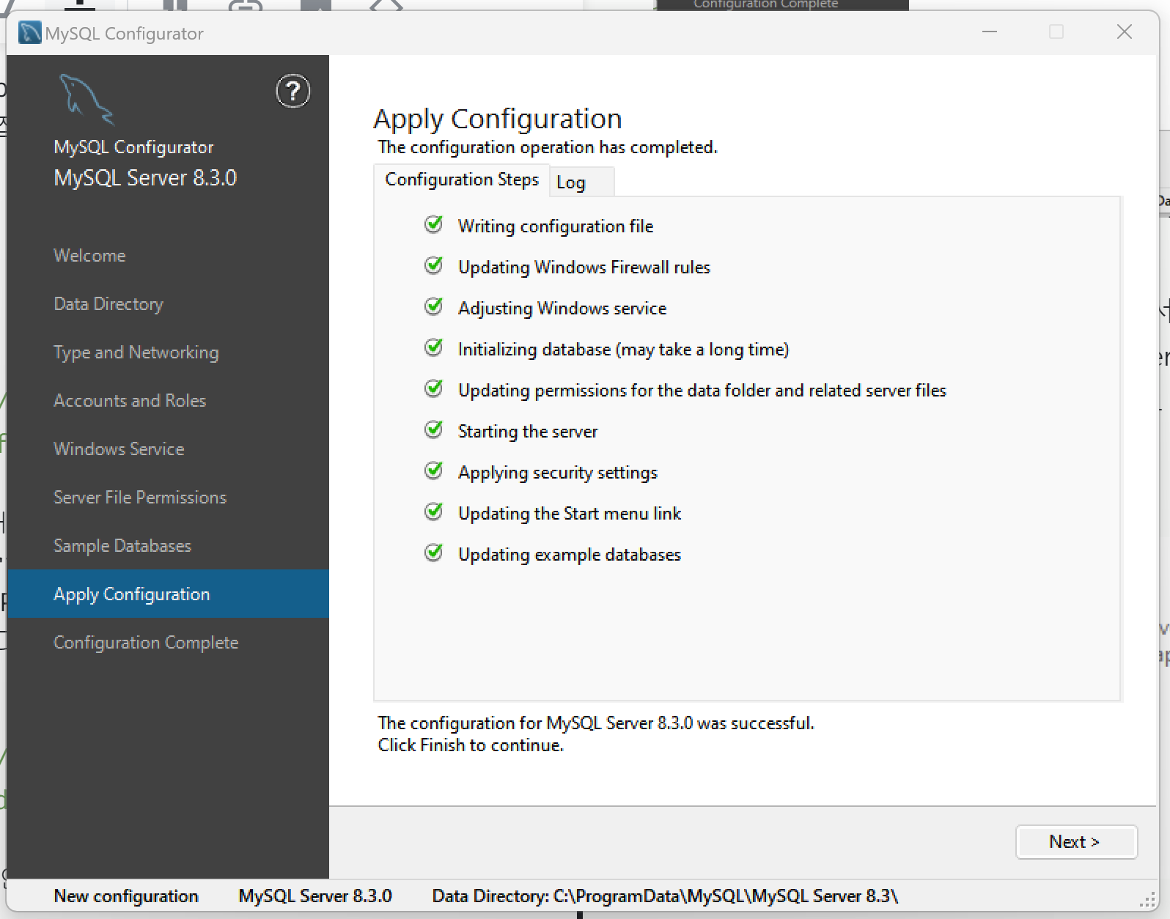Minimize the MySQL Configurator window
Screen dimensions: 1170x919
990,32
